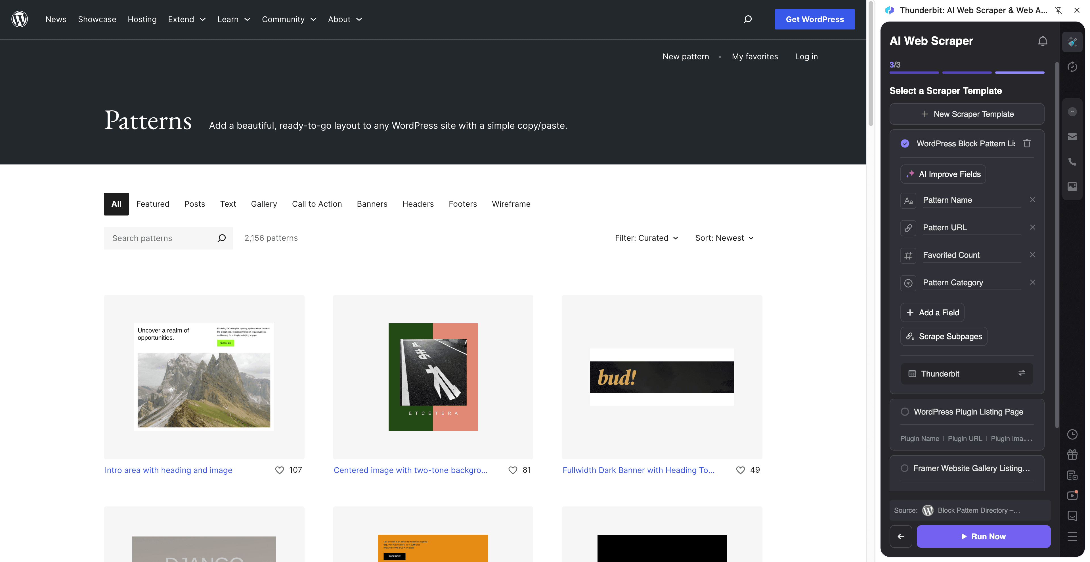Select the email extraction tool in Thunderbit sidebar

tap(1073, 136)
